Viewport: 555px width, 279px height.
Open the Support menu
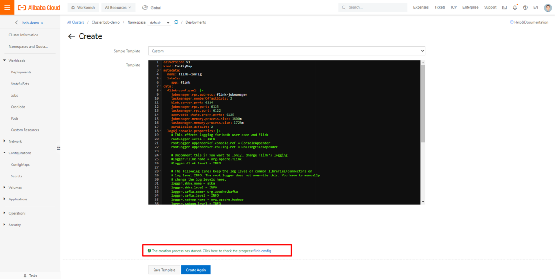[x=490, y=7]
